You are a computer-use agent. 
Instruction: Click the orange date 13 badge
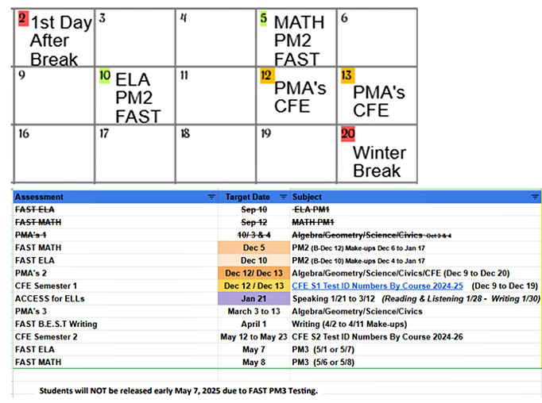347,75
